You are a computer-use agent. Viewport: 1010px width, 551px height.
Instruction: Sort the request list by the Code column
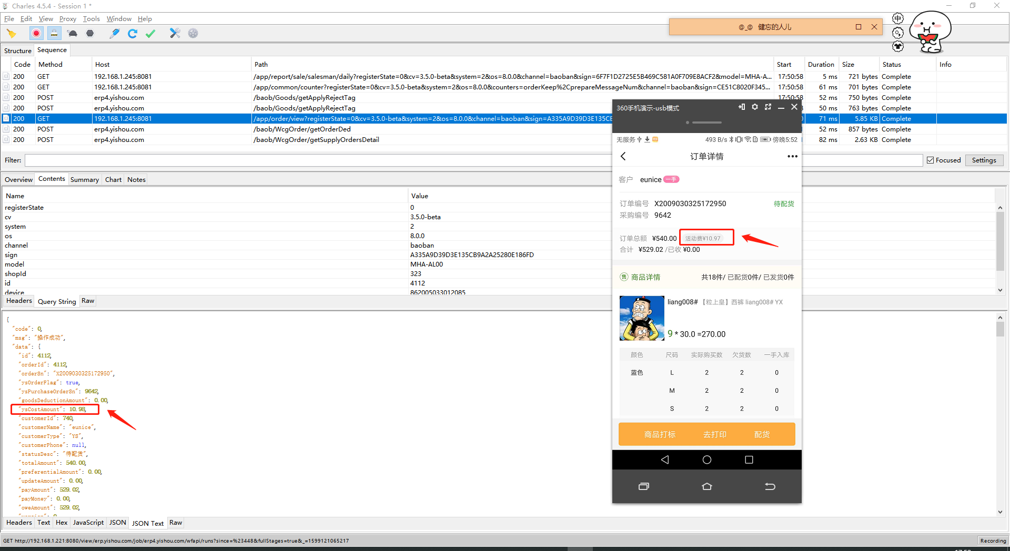coord(23,65)
